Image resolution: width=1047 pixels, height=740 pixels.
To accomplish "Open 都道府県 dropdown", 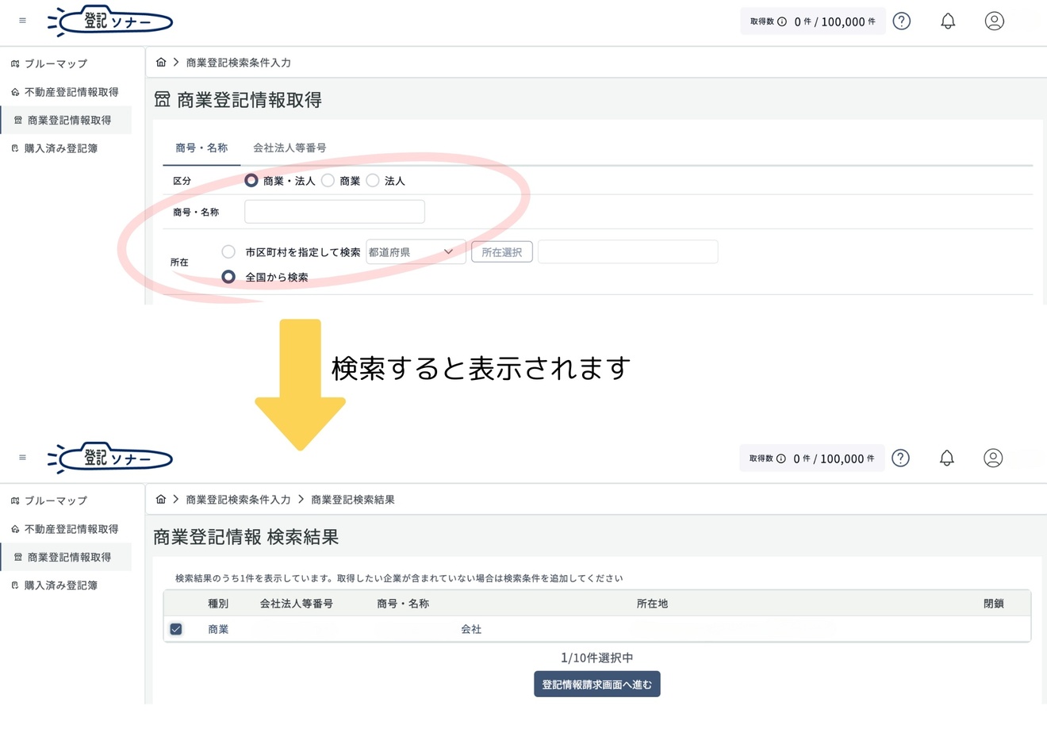I will [416, 251].
